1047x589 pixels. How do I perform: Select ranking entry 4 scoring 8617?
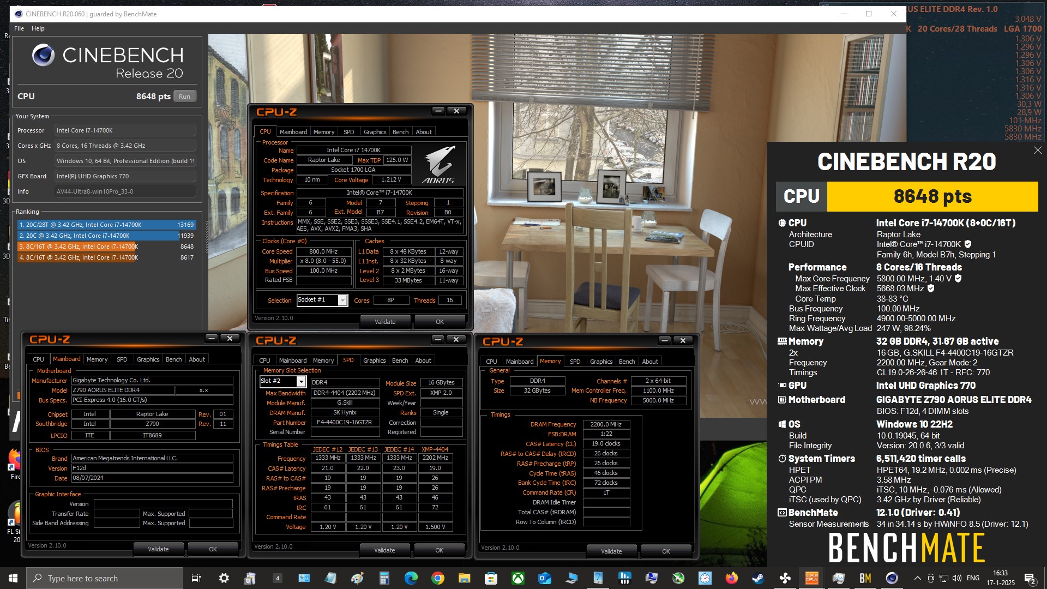pos(106,257)
